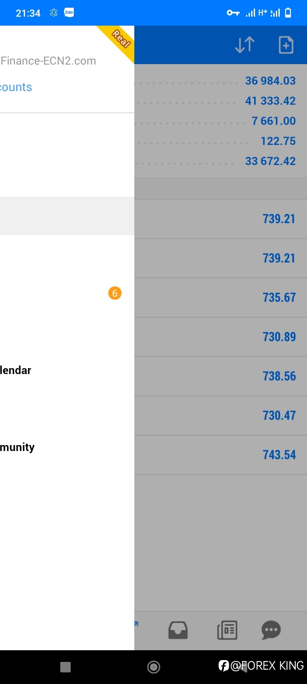
Task: Select the highlighted drawer menu row
Action: click(67, 216)
